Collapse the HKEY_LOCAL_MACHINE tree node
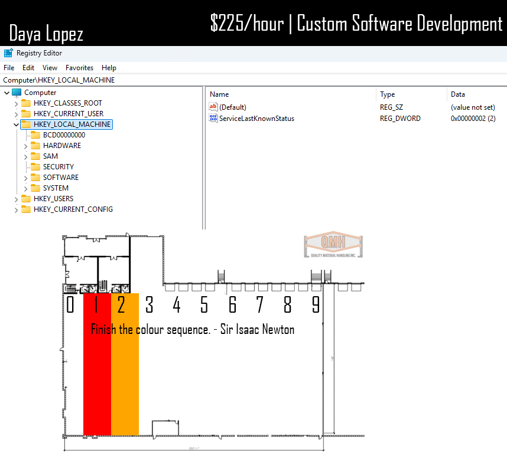Viewport: 507px width, 459px height. tap(16, 124)
